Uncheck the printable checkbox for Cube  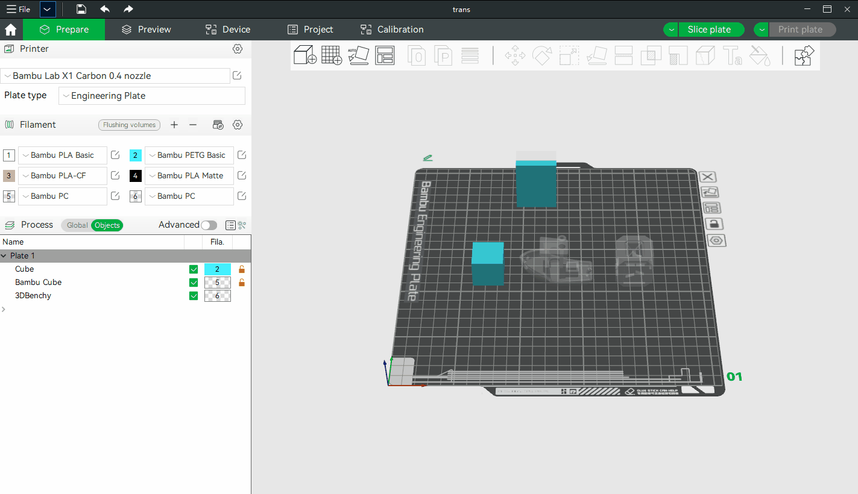click(194, 269)
